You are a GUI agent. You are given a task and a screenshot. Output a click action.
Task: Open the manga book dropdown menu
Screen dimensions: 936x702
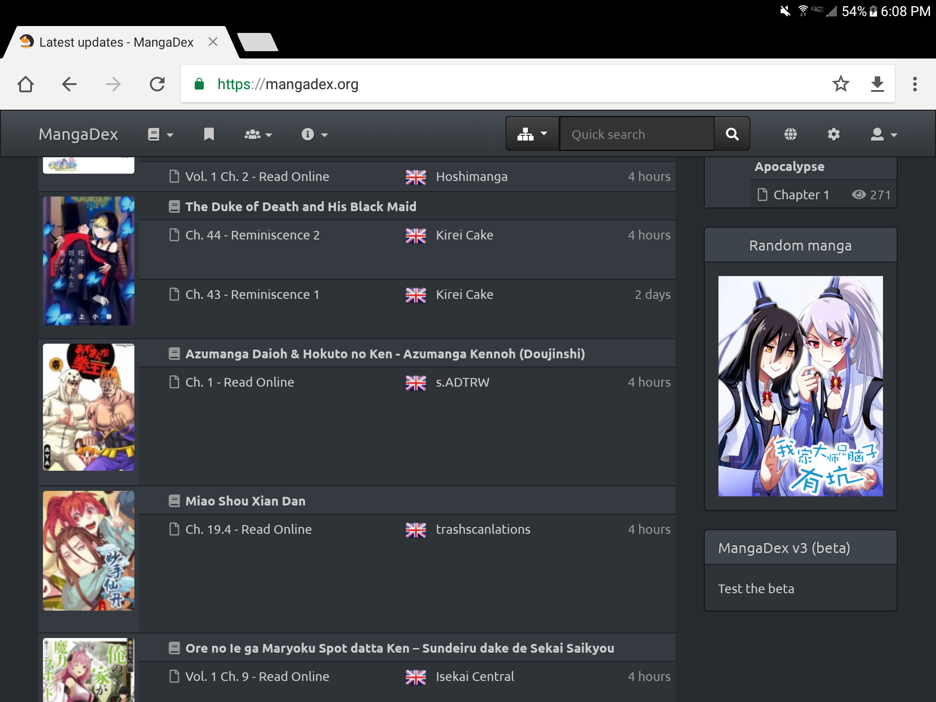(x=160, y=134)
